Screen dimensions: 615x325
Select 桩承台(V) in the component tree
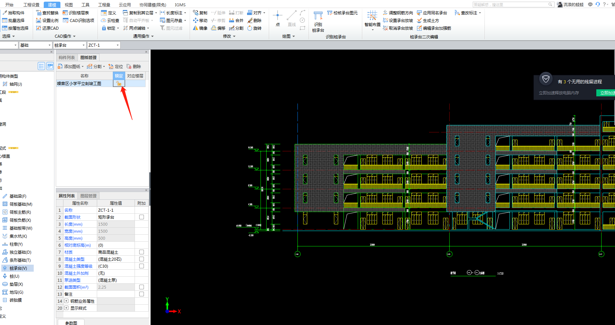[18, 268]
